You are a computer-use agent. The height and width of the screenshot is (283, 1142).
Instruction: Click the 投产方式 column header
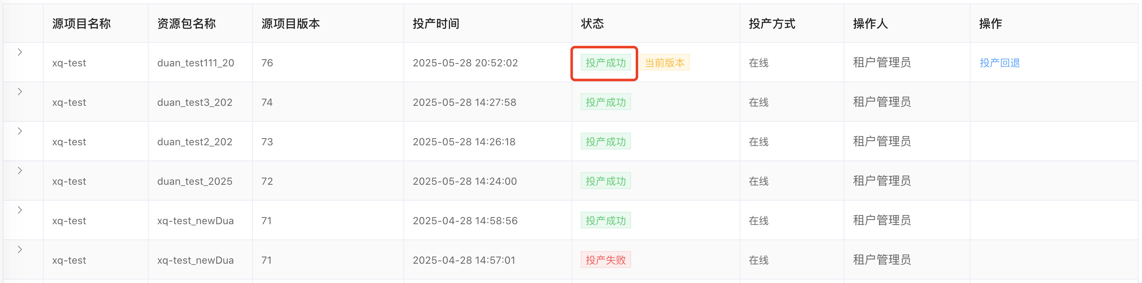point(772,24)
